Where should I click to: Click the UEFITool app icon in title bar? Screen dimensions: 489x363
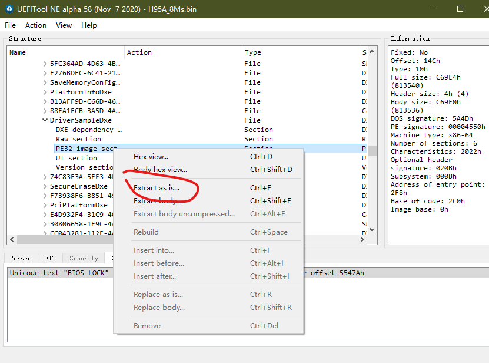(10, 9)
